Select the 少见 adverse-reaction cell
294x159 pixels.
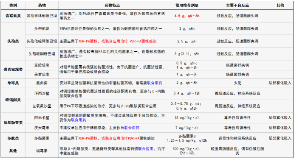tap(237, 83)
